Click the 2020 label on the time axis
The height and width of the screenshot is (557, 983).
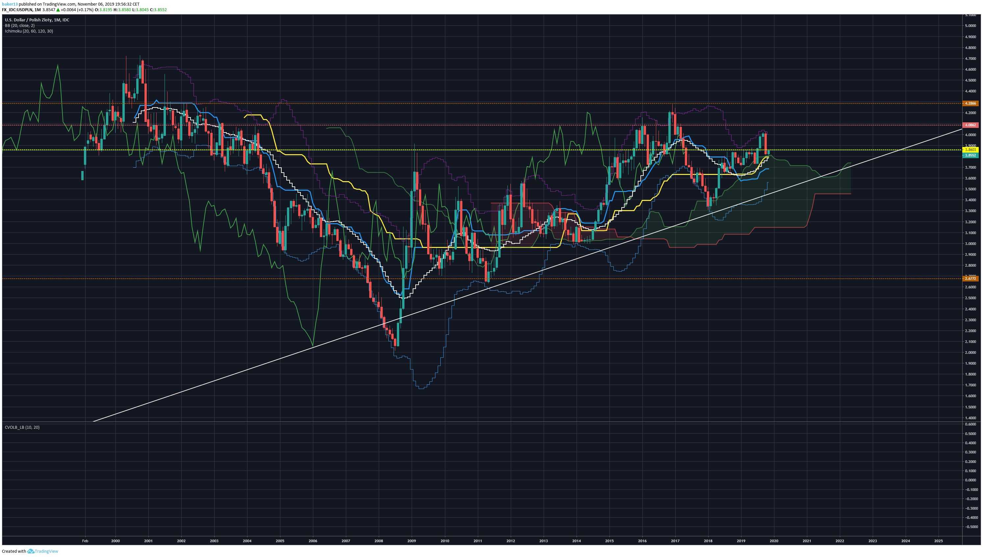774,541
